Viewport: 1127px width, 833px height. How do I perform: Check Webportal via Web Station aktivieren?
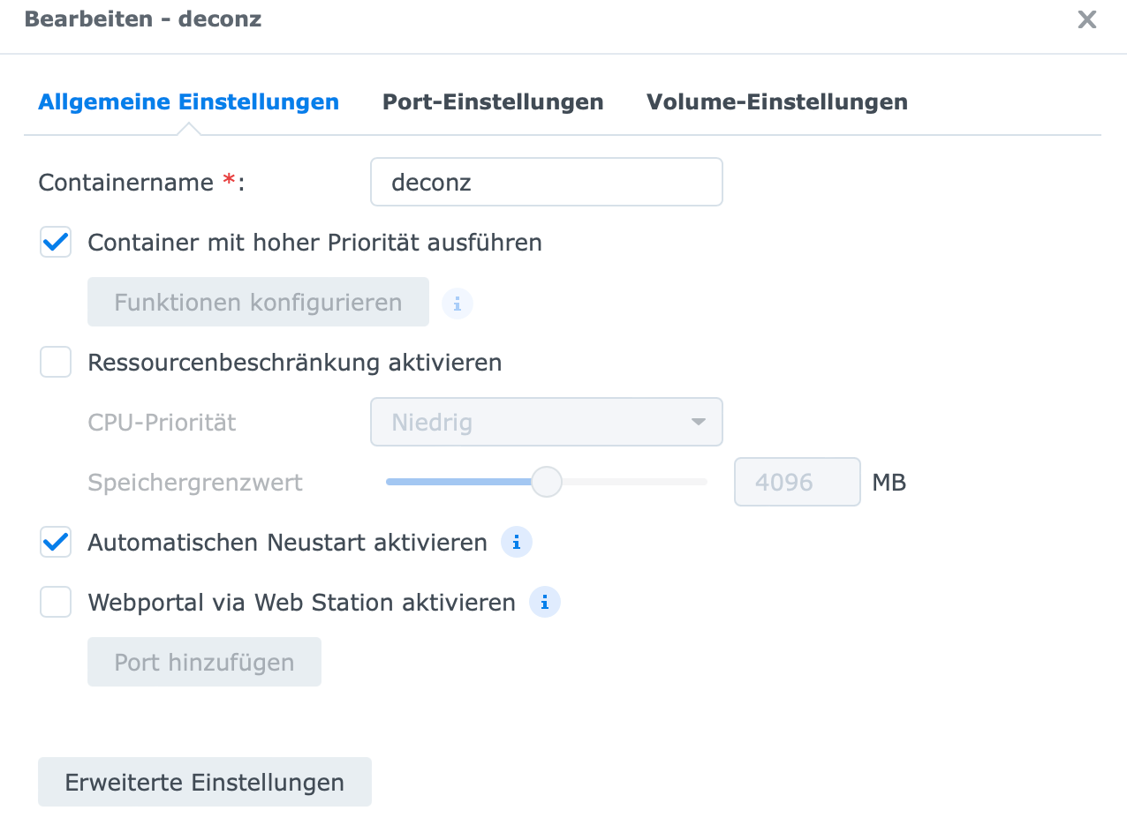pos(56,603)
